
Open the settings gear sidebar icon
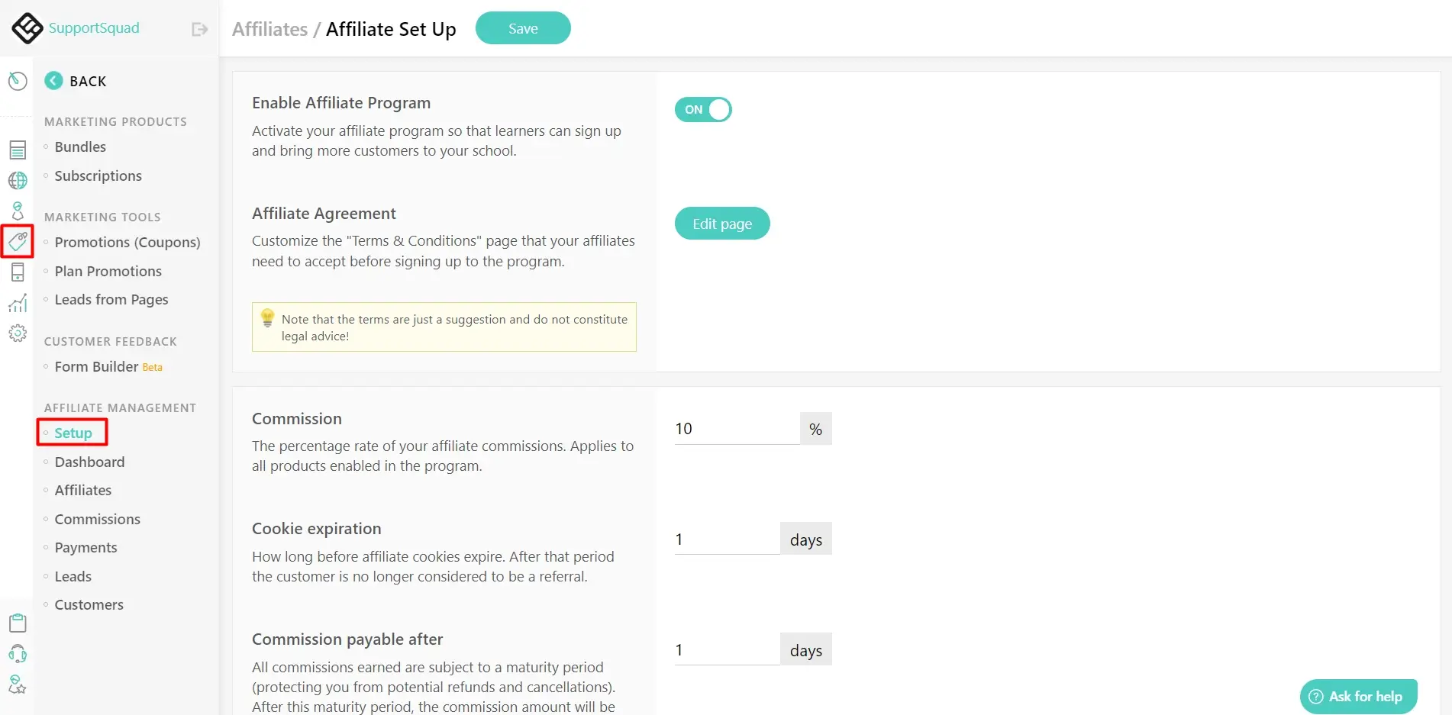click(18, 333)
